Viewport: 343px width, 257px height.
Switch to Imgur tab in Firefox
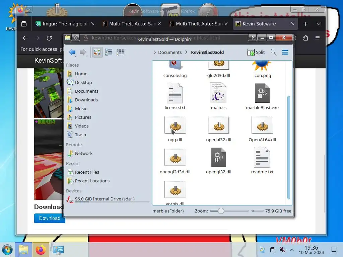pos(65,24)
